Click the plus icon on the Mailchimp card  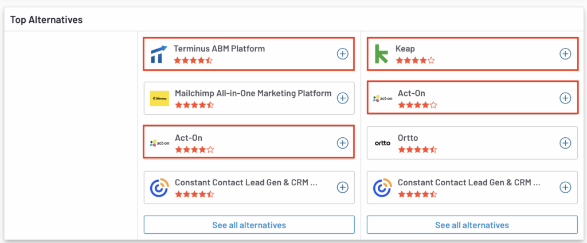(x=343, y=98)
